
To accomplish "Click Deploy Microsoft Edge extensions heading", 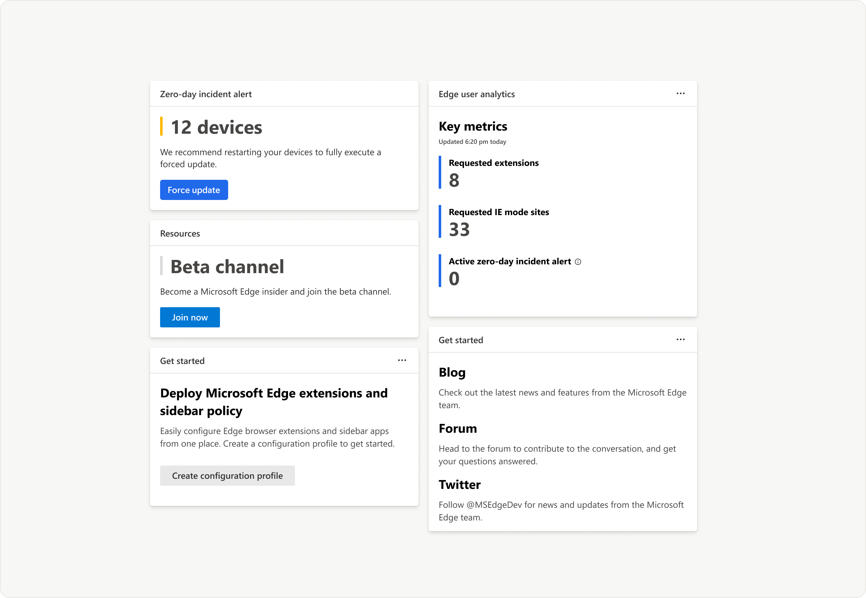I will (x=274, y=402).
